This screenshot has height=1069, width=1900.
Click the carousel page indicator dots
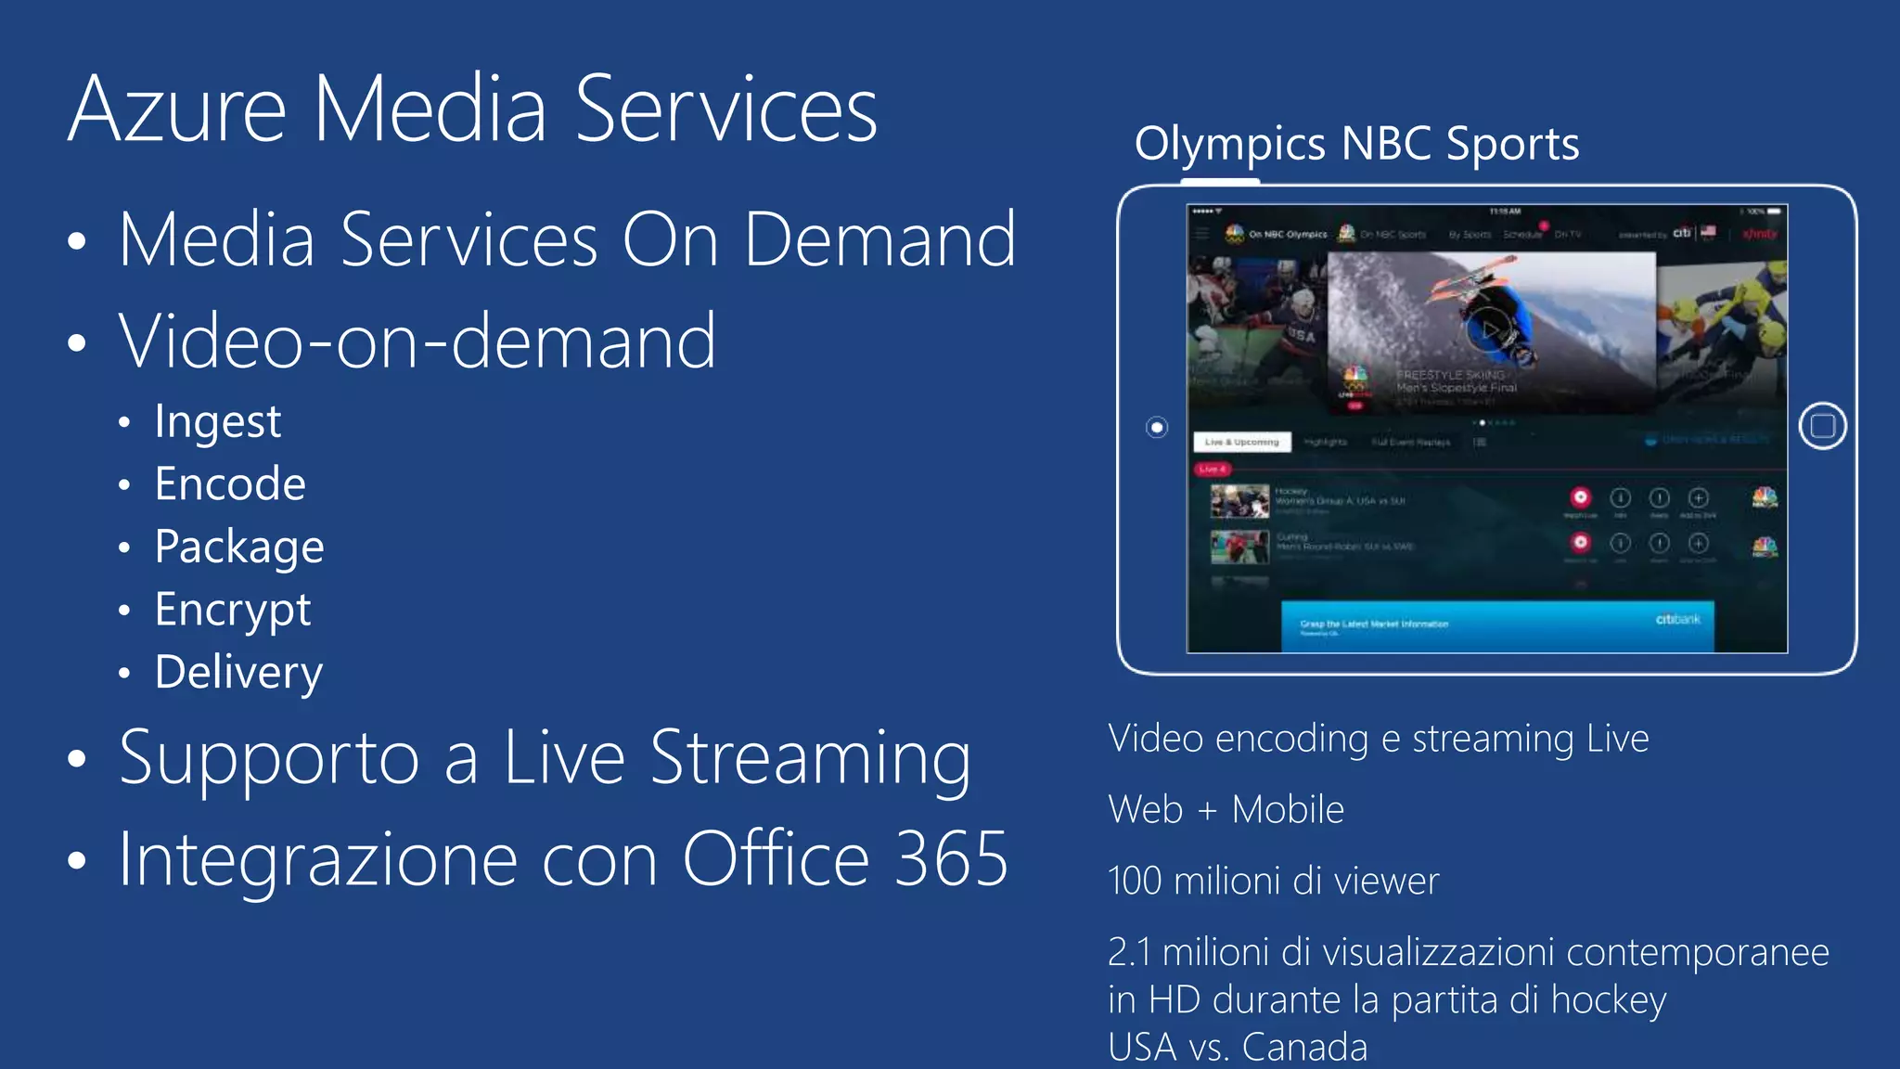(x=1494, y=423)
